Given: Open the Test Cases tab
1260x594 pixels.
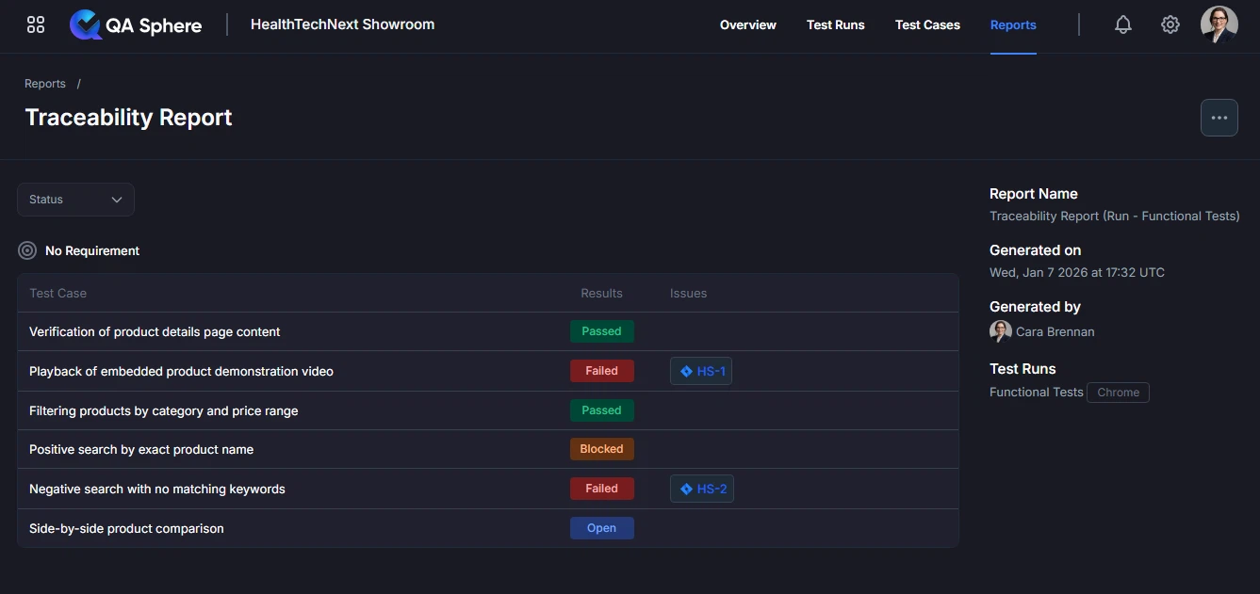Looking at the screenshot, I should pos(927,25).
